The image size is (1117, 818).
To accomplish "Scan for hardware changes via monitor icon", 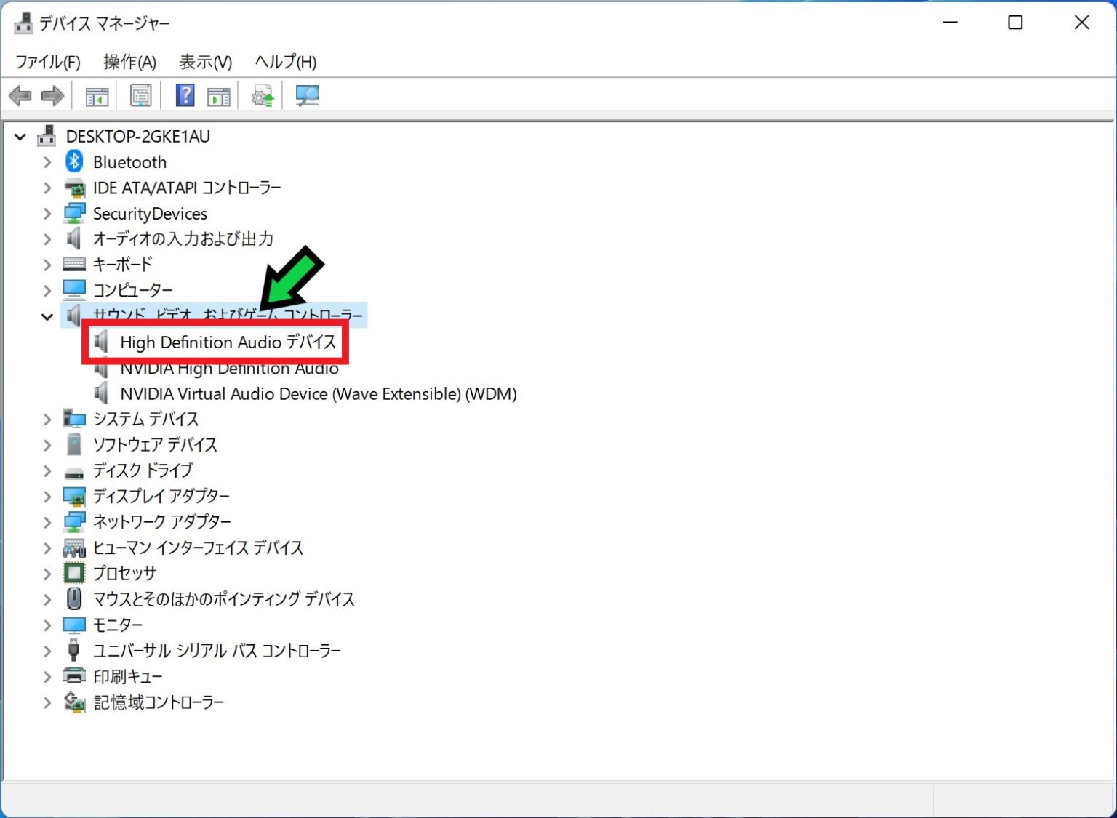I will (307, 96).
